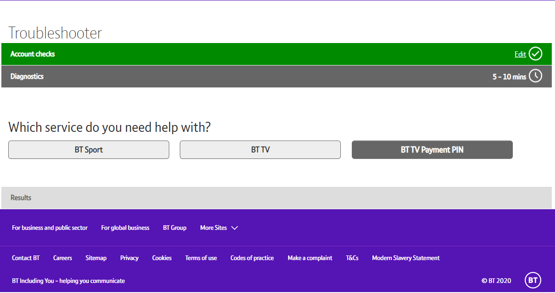
Task: Go to For global business
Action: (125, 228)
